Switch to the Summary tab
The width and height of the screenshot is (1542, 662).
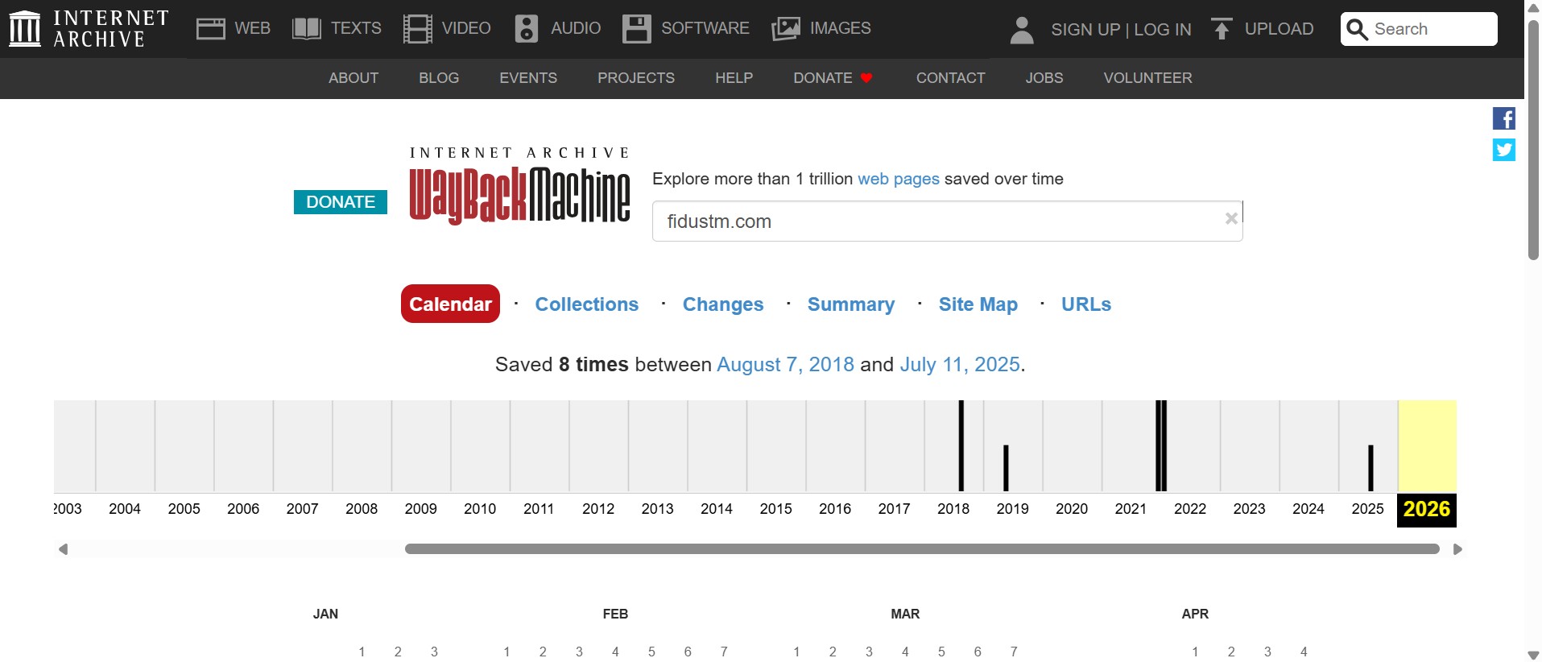[x=851, y=304]
